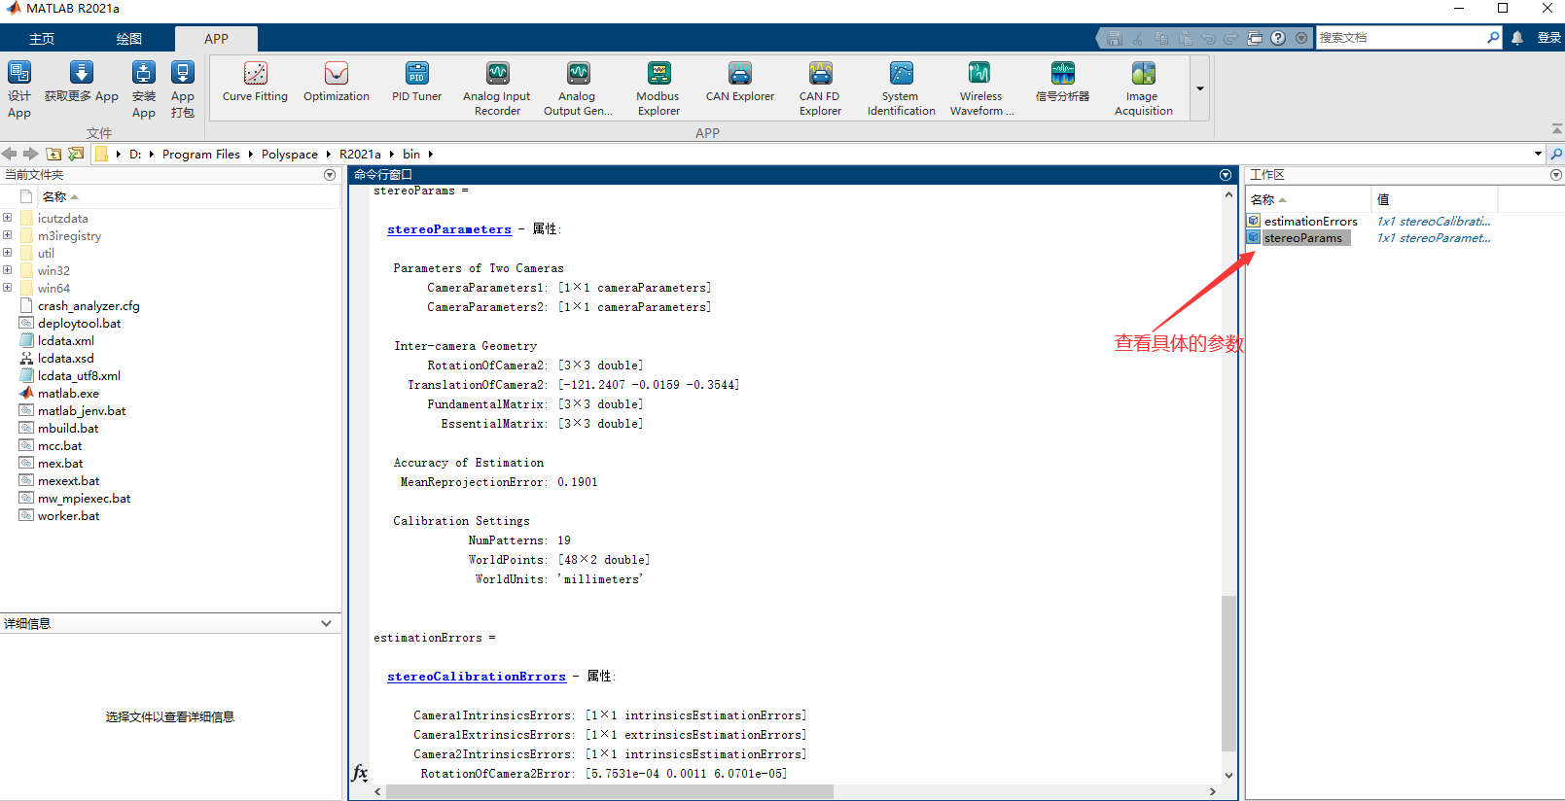Open Current Folder panel actions menu
The image size is (1565, 801).
(x=330, y=175)
